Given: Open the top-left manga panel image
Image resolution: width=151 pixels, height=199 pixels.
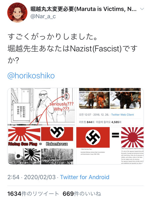Looking at the screenshot, I should tap(41, 107).
